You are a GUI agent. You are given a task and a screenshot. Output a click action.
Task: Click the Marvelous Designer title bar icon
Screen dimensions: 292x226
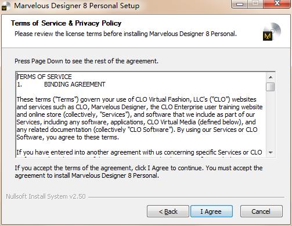(x=5, y=6)
